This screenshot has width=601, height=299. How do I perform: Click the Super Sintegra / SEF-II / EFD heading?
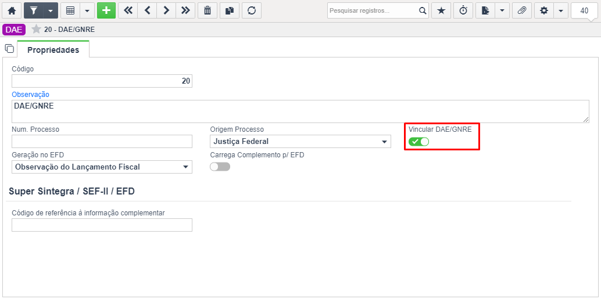[71, 192]
